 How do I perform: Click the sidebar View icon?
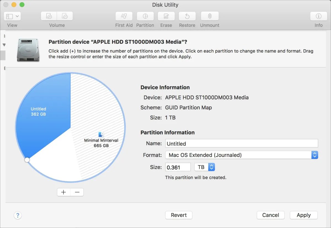click(x=9, y=16)
